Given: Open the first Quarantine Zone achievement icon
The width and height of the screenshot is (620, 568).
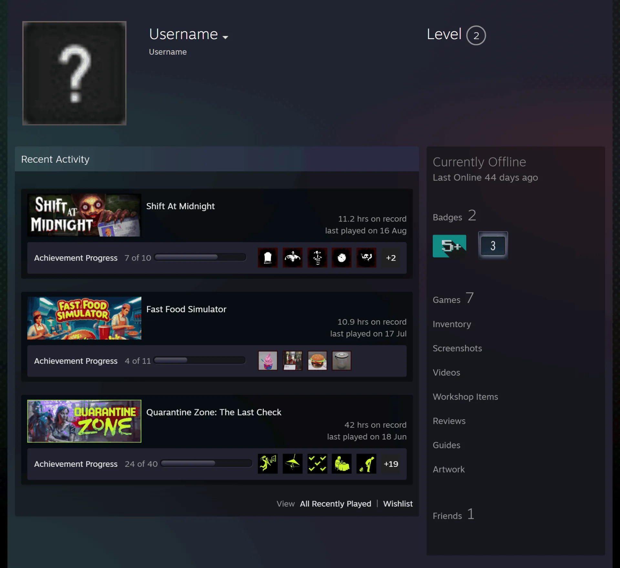Looking at the screenshot, I should tap(268, 464).
